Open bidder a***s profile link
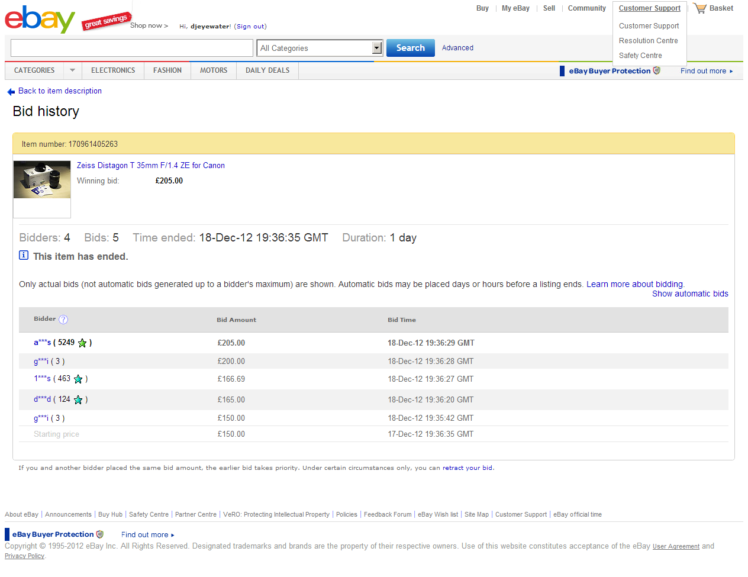 point(42,343)
